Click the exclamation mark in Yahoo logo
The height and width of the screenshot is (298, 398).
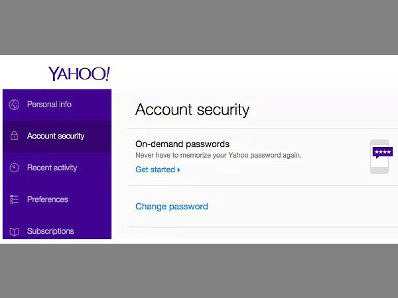107,73
